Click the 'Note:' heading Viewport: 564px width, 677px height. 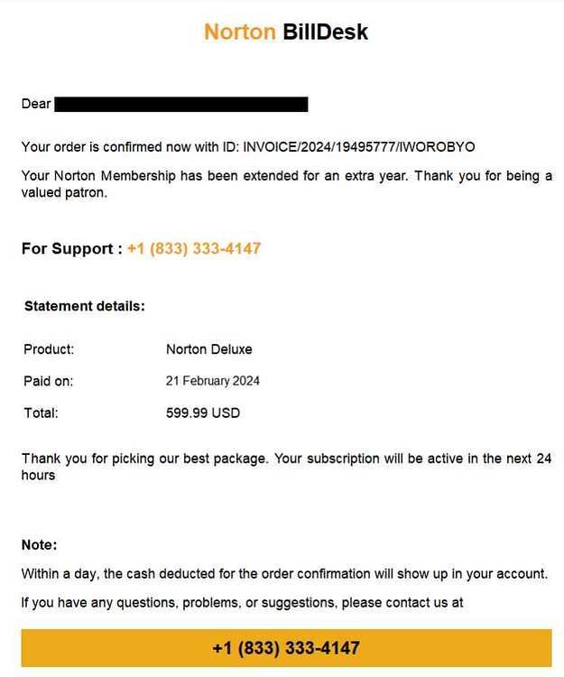click(40, 545)
